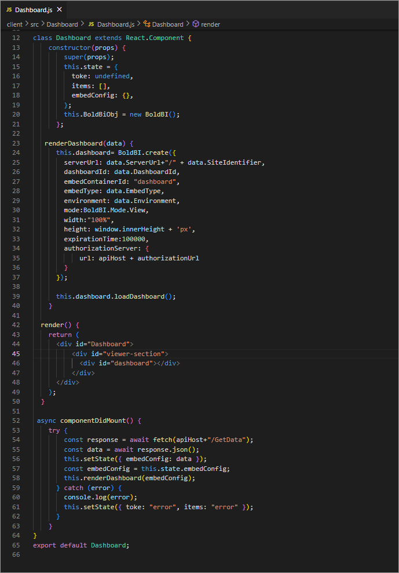Open the src breadcrumb segment

coord(35,24)
